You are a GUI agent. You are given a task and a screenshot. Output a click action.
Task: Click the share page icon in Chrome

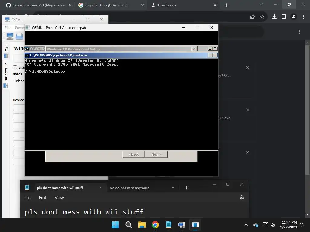click(252, 17)
